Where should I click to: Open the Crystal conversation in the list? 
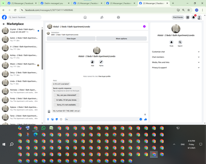[x=21, y=31]
